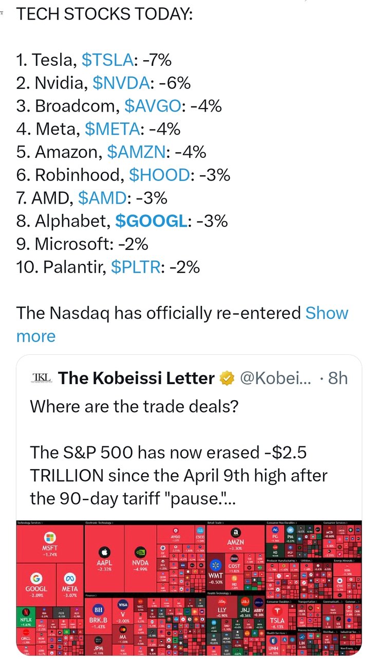Open the $AVGO cashtag link
376x667 pixels.
click(153, 106)
